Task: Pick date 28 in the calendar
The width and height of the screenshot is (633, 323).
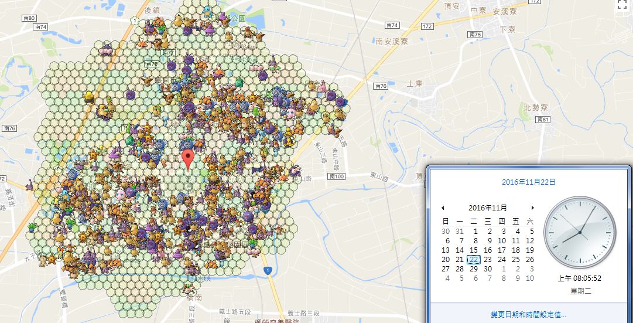Action: click(460, 269)
